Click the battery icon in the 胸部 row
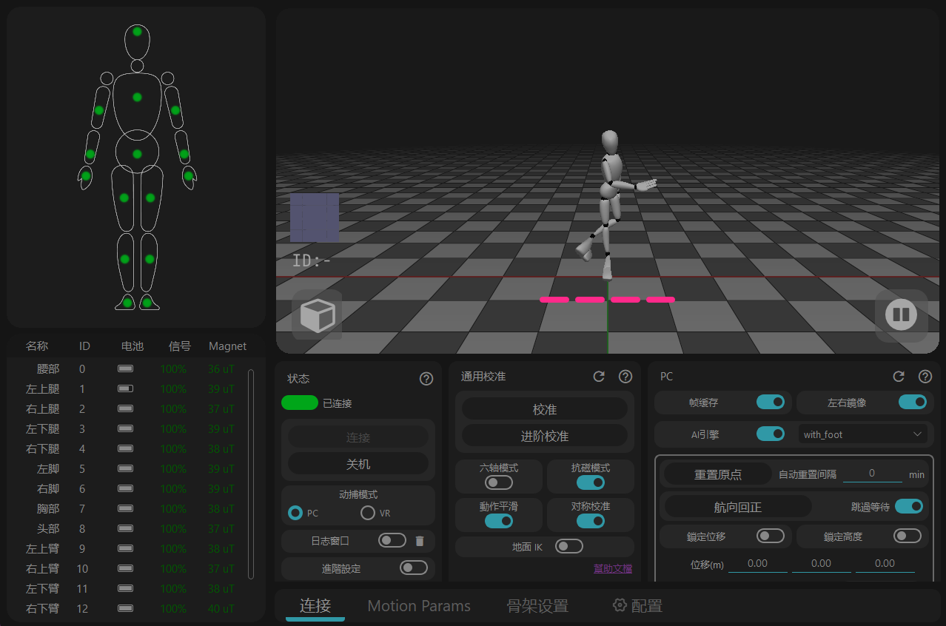This screenshot has height=626, width=946. 125,508
